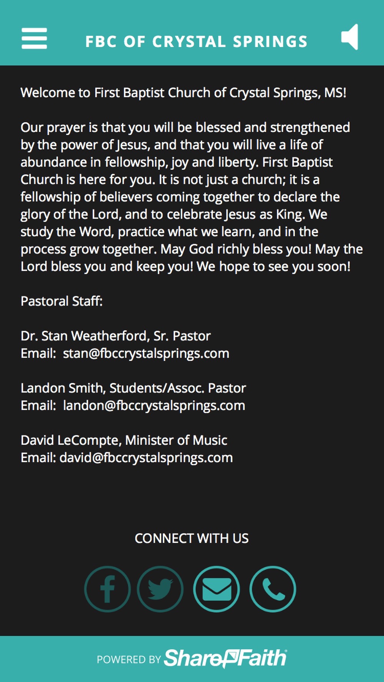Click the Welcome to First Baptist Church line
384x682 pixels.
coord(184,93)
